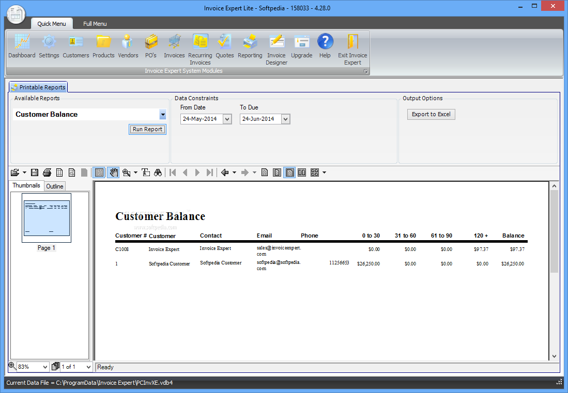Open the Customers module
The image size is (568, 393).
75,46
